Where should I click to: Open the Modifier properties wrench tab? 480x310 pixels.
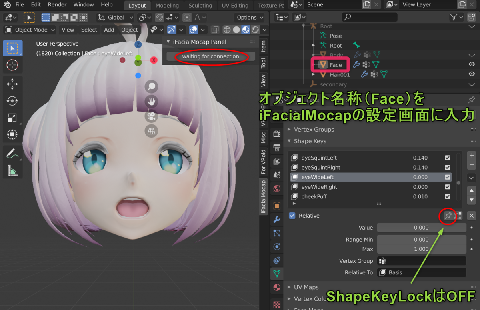coord(277,220)
